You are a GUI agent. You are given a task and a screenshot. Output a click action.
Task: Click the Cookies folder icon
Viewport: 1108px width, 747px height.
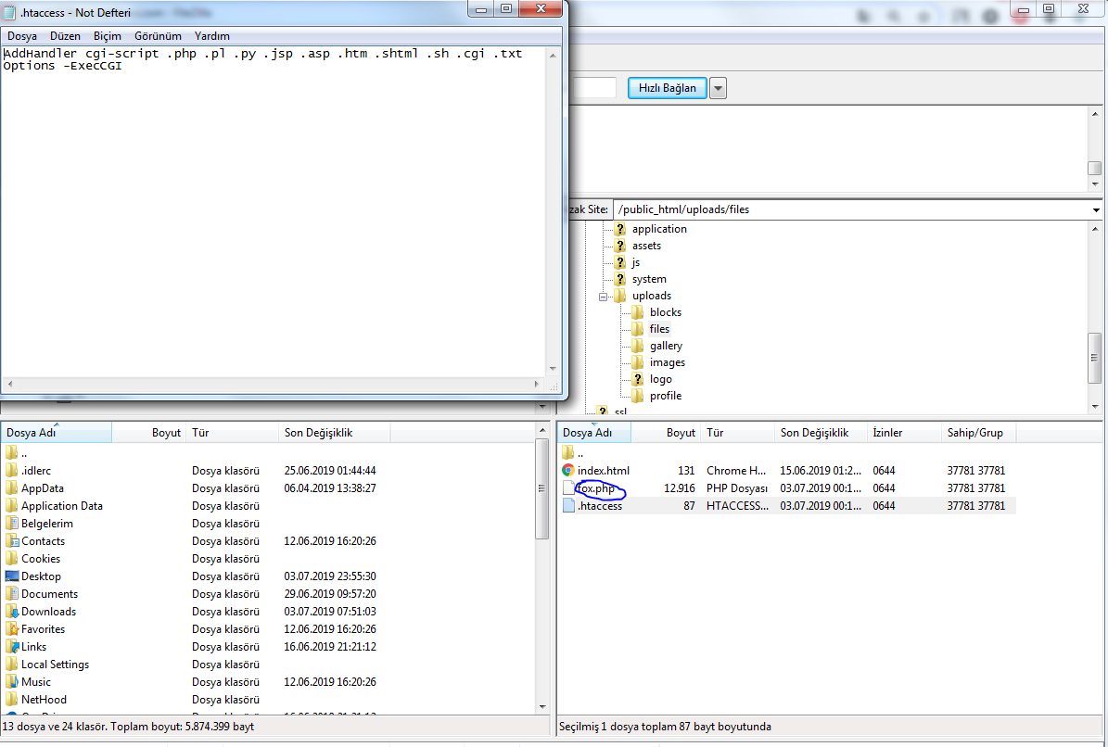pyautogui.click(x=11, y=559)
